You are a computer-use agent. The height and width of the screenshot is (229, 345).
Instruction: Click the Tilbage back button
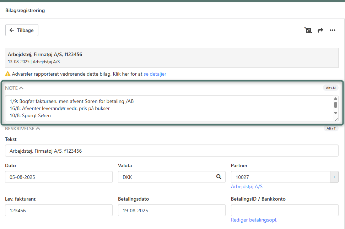(22, 30)
